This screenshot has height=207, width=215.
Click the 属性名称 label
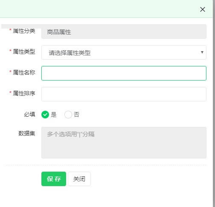24,72
